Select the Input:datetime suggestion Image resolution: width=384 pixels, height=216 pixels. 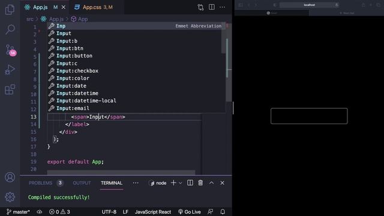[136, 94]
